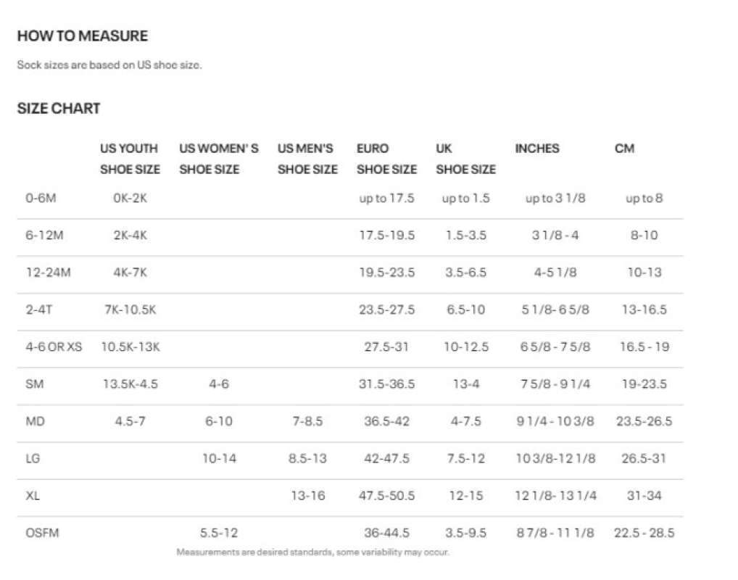Image resolution: width=738 pixels, height=580 pixels.
Task: Select the US YOUTH SHOE SIZE column header
Action: click(130, 159)
